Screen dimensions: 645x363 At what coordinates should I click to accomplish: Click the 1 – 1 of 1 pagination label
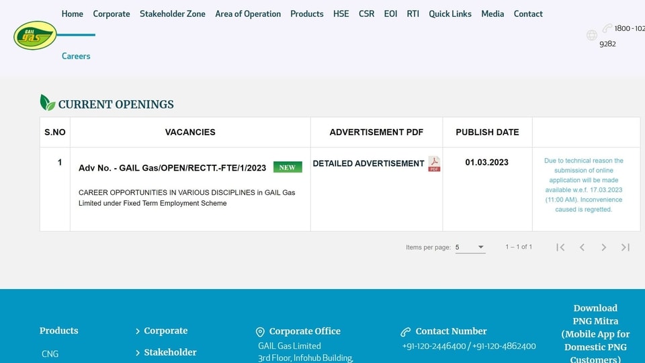[x=519, y=247]
